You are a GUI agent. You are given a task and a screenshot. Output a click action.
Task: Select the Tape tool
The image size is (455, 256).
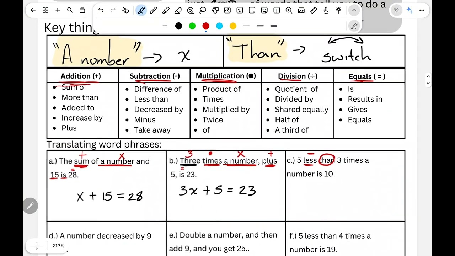(x=191, y=11)
